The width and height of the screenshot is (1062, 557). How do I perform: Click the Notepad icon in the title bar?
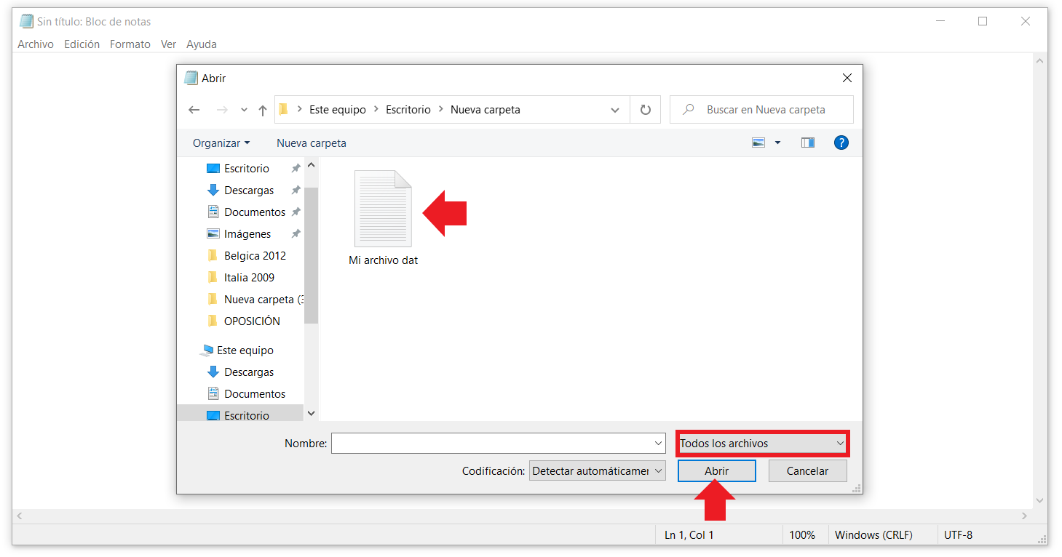(25, 20)
